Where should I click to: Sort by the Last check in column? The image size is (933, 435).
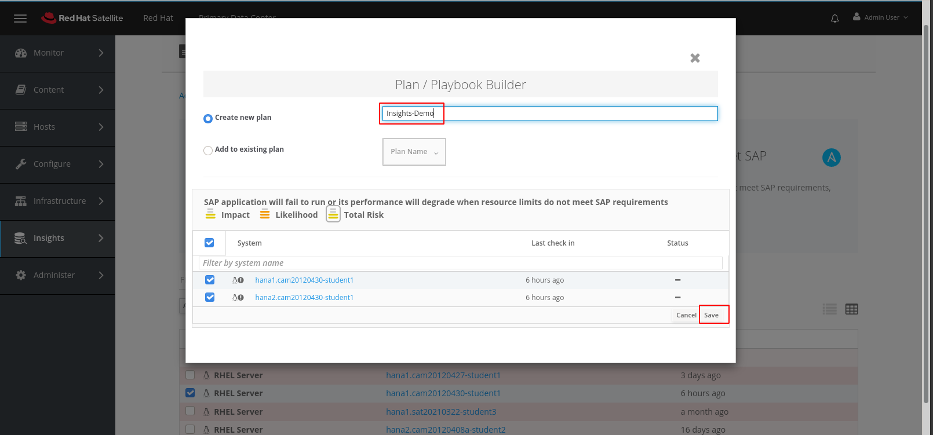point(553,243)
